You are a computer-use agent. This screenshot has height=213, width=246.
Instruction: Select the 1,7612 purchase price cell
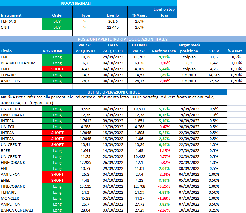[86, 121]
